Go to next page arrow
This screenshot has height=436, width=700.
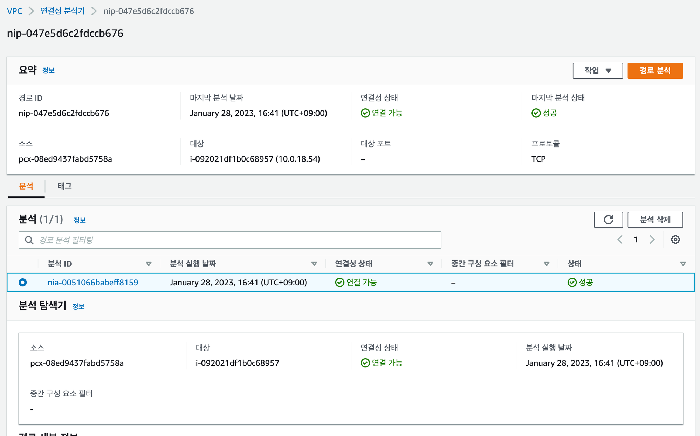(x=652, y=240)
